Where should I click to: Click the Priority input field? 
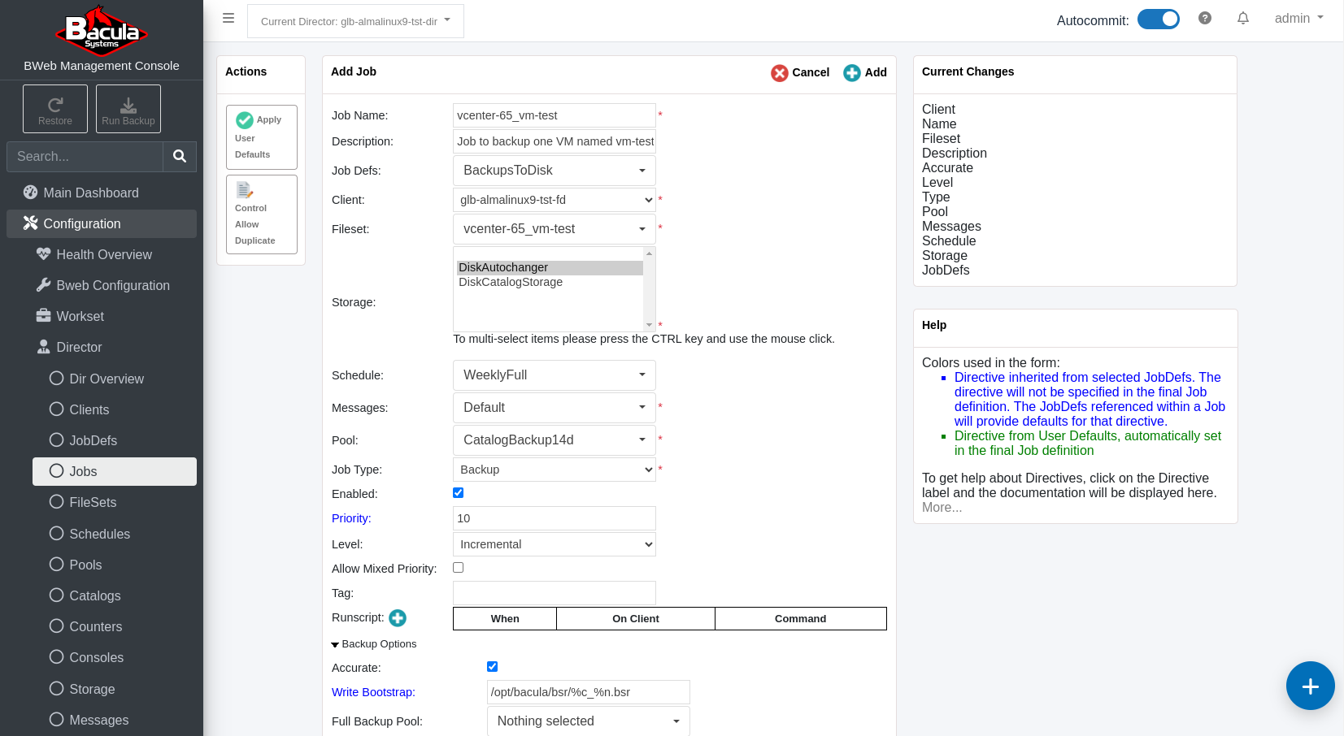pos(555,518)
